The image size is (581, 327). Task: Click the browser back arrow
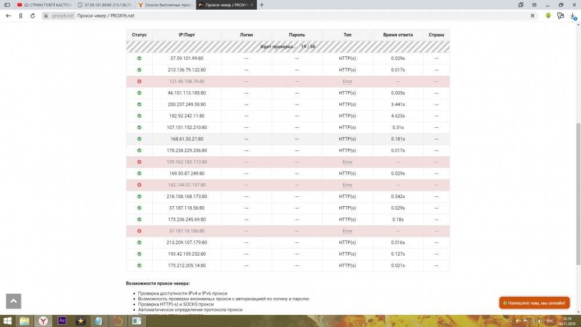tap(8, 16)
